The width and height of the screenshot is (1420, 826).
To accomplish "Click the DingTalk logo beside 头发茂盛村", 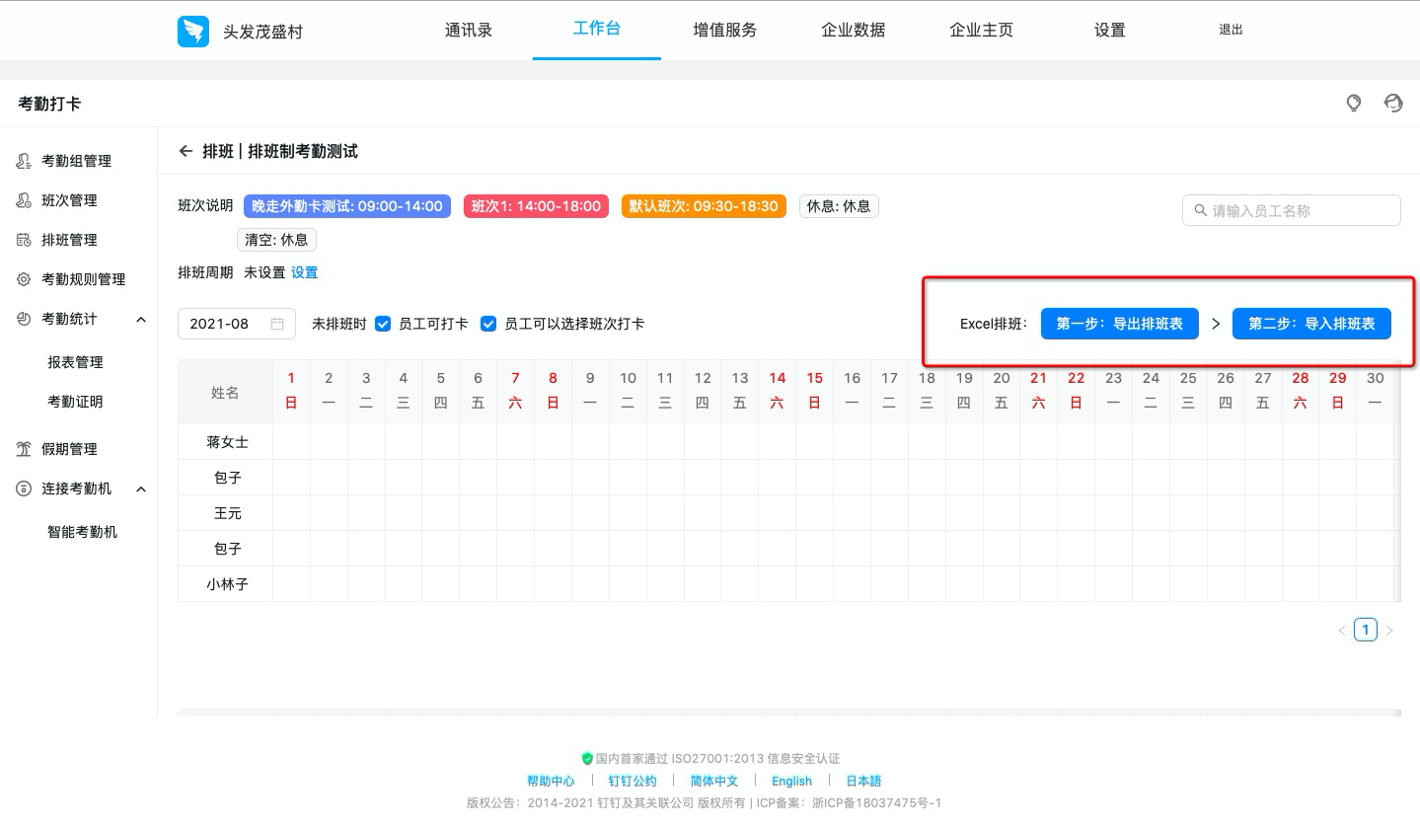I will click(x=193, y=31).
